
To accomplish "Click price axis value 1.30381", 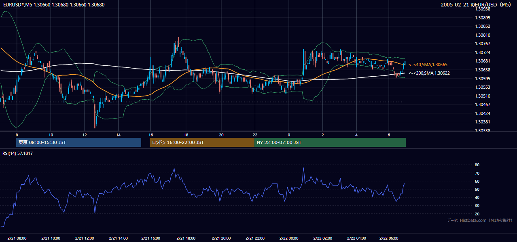I will (483, 122).
